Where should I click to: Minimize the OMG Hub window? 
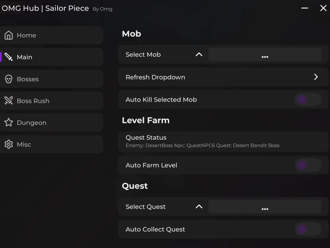[305, 8]
